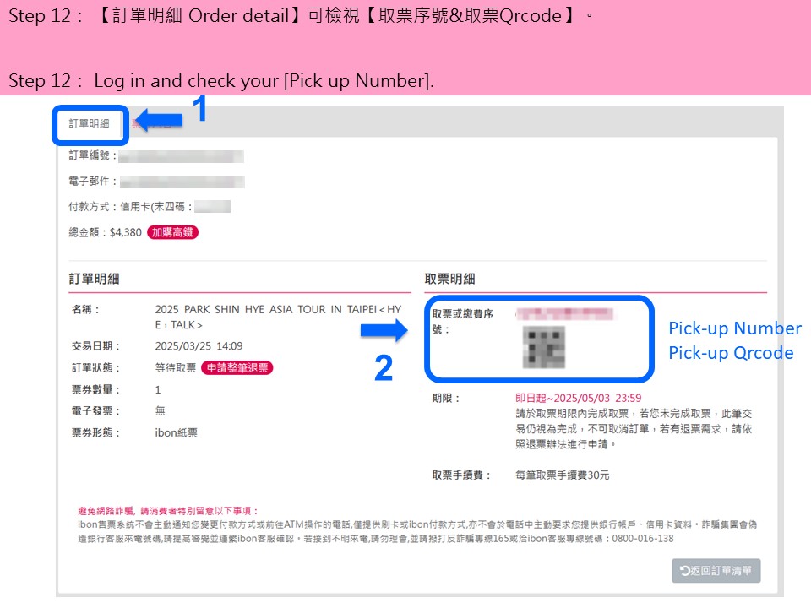This screenshot has width=811, height=608.
Task: Click the blurred email address field
Action: pos(182,182)
